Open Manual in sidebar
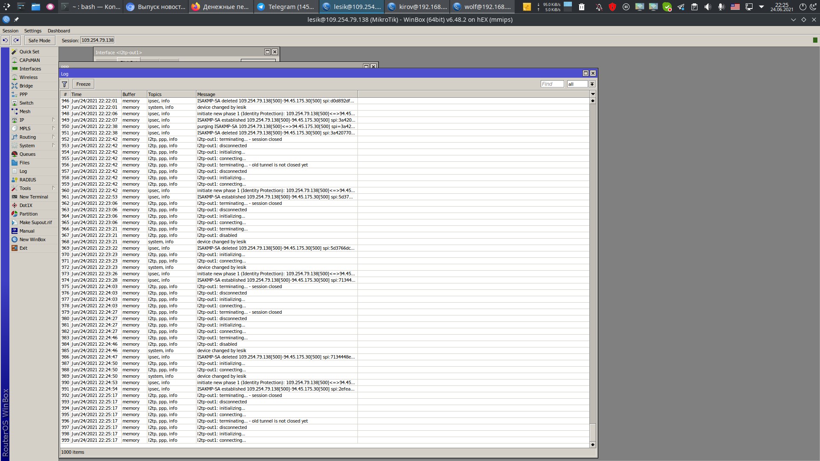820x461 pixels. click(26, 231)
